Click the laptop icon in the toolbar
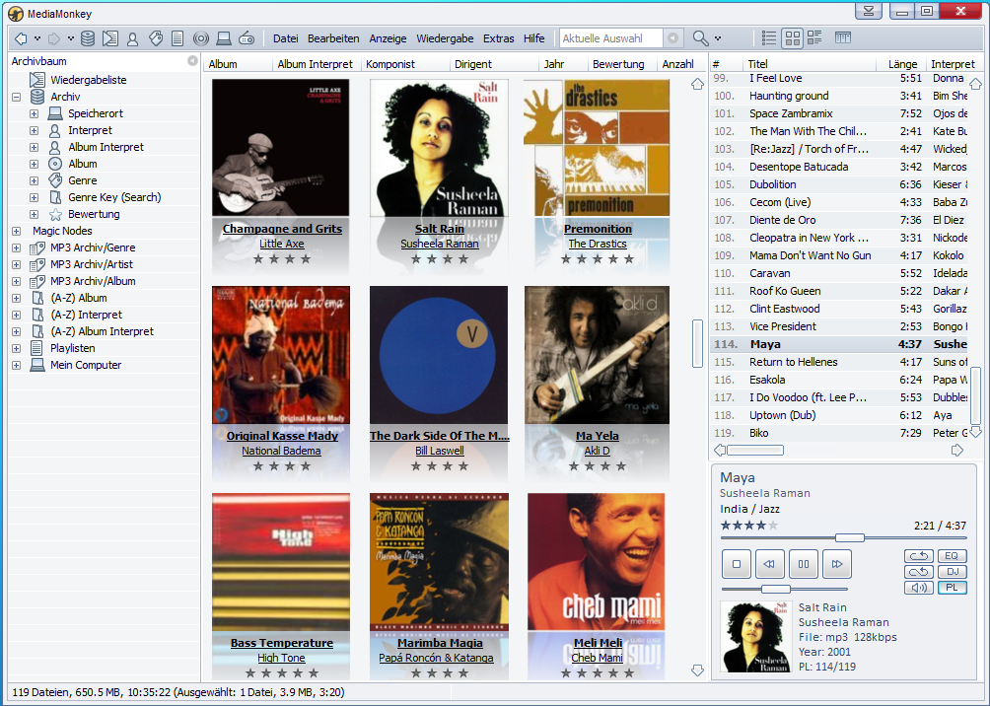The height and width of the screenshot is (706, 990). coord(224,38)
